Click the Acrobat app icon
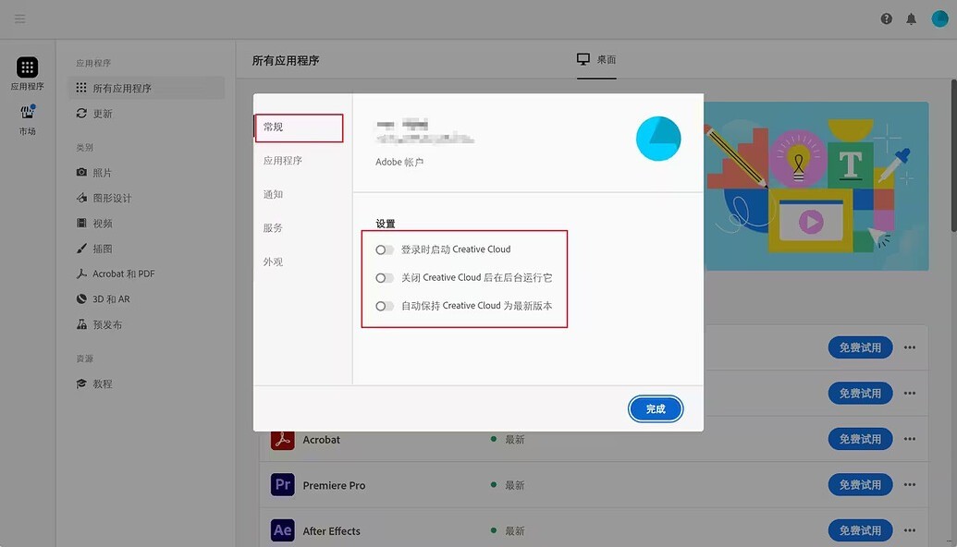Viewport: 957px width, 547px height. tap(282, 440)
